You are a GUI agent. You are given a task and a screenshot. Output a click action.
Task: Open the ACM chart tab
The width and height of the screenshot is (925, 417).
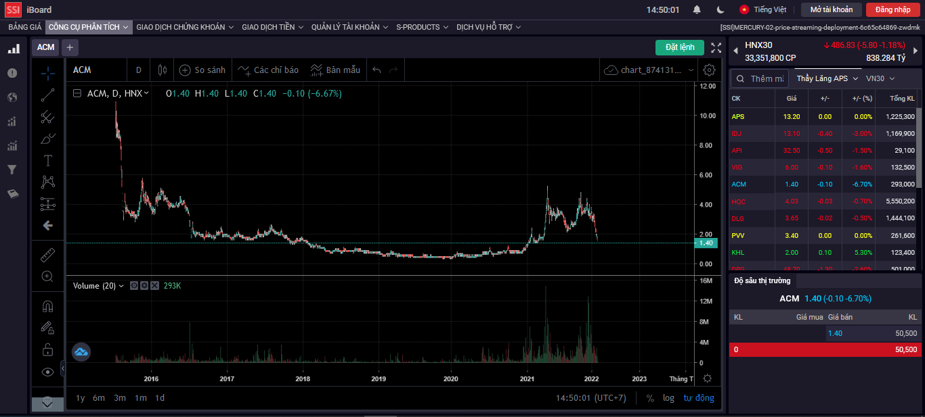coord(45,47)
